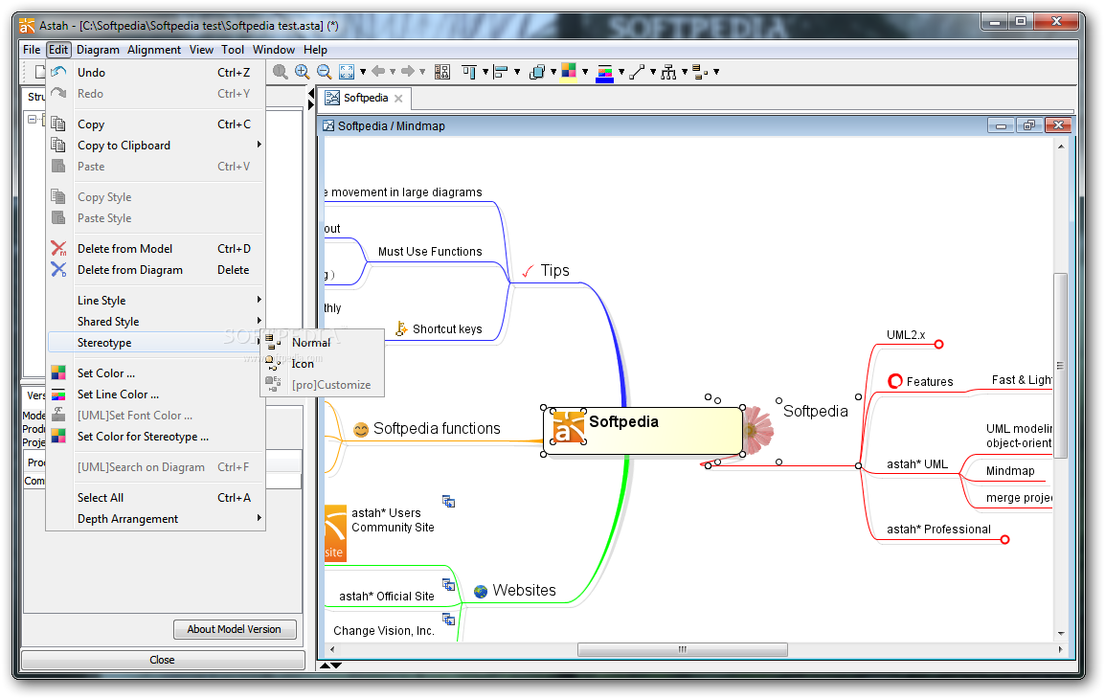Click the Close button in left panel
This screenshot has height=699, width=1105.
pos(163,660)
